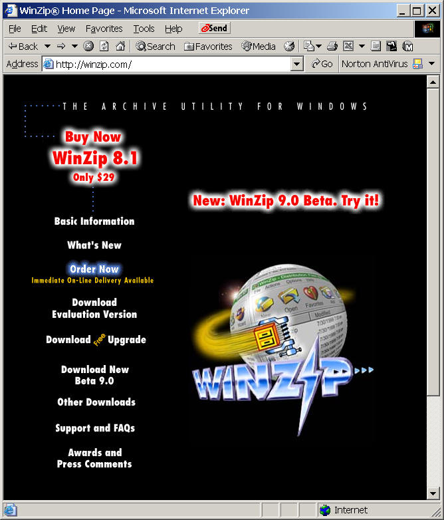Open the Media bar
The image size is (444, 520).
(259, 47)
